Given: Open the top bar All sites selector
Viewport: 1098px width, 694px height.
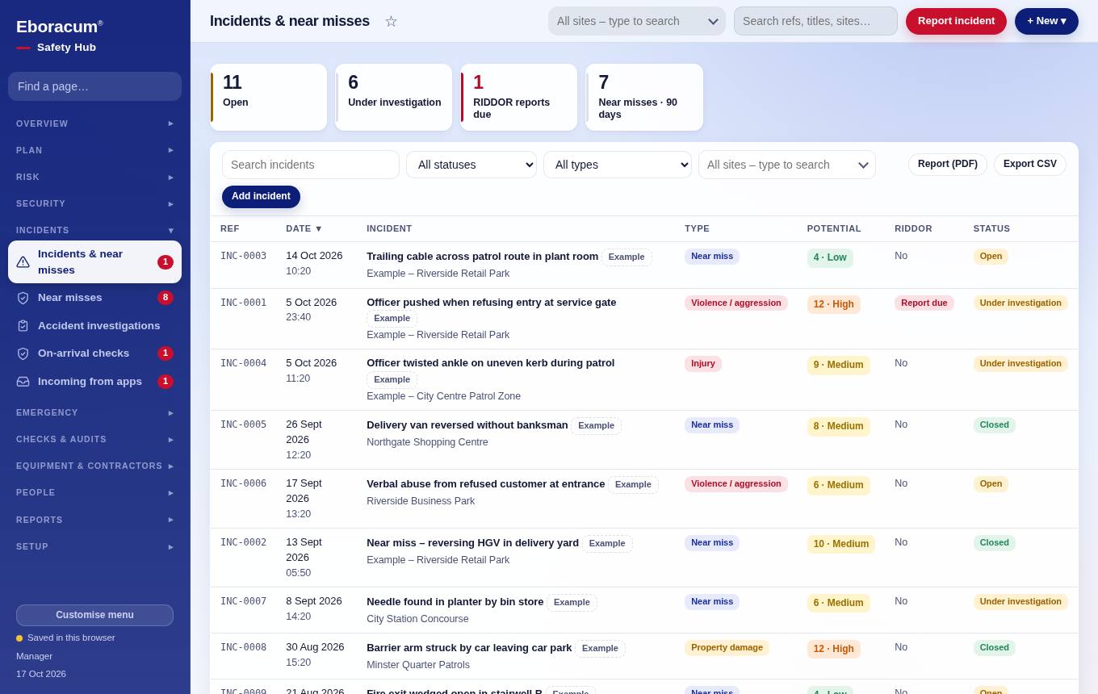Looking at the screenshot, I should coord(637,21).
